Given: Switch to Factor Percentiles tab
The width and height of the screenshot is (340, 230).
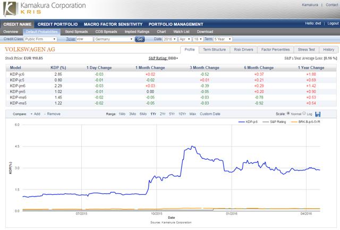Looking at the screenshot, I should click(x=275, y=50).
